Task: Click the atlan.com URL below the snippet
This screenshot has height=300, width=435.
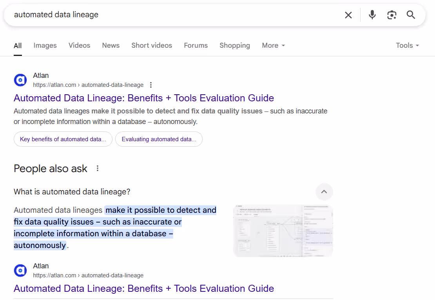Action: [x=88, y=276]
